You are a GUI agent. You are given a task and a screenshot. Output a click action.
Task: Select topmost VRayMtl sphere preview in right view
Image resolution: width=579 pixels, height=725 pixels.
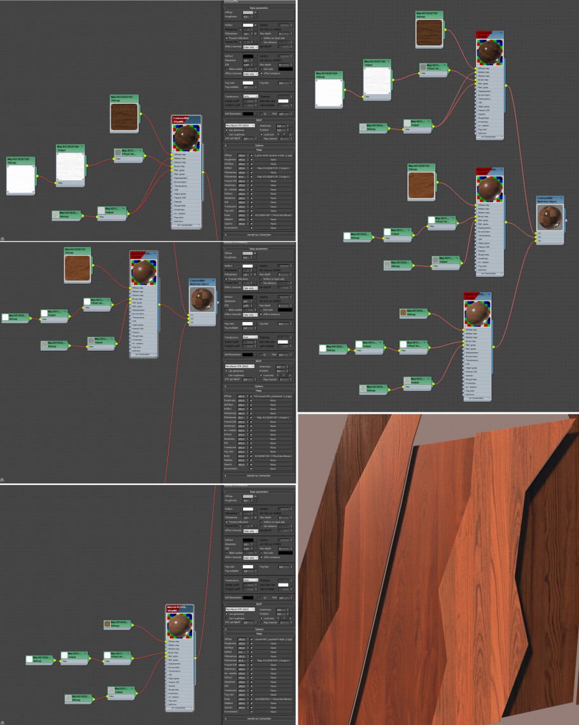tap(489, 52)
